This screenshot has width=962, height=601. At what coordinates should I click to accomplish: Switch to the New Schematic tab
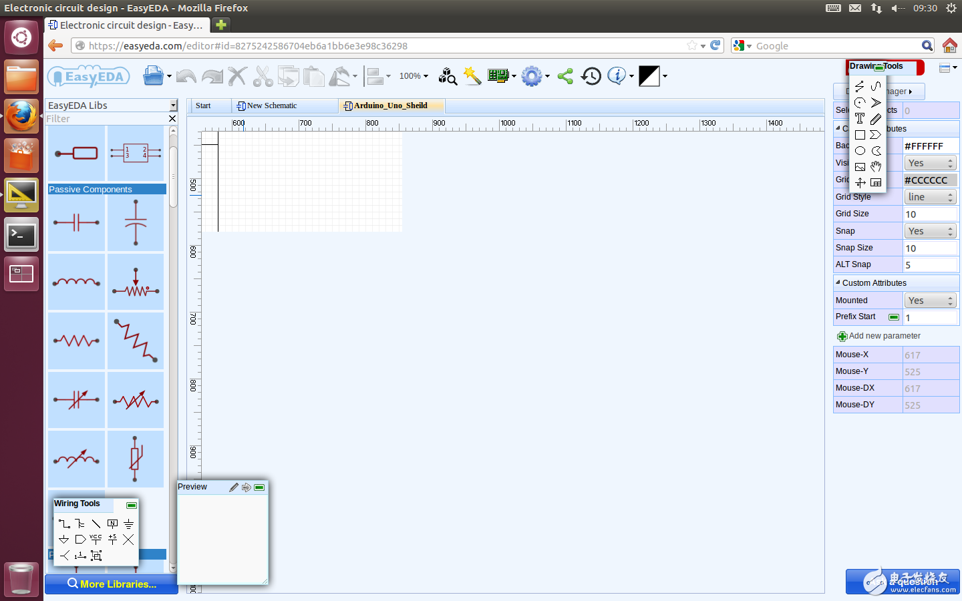271,106
